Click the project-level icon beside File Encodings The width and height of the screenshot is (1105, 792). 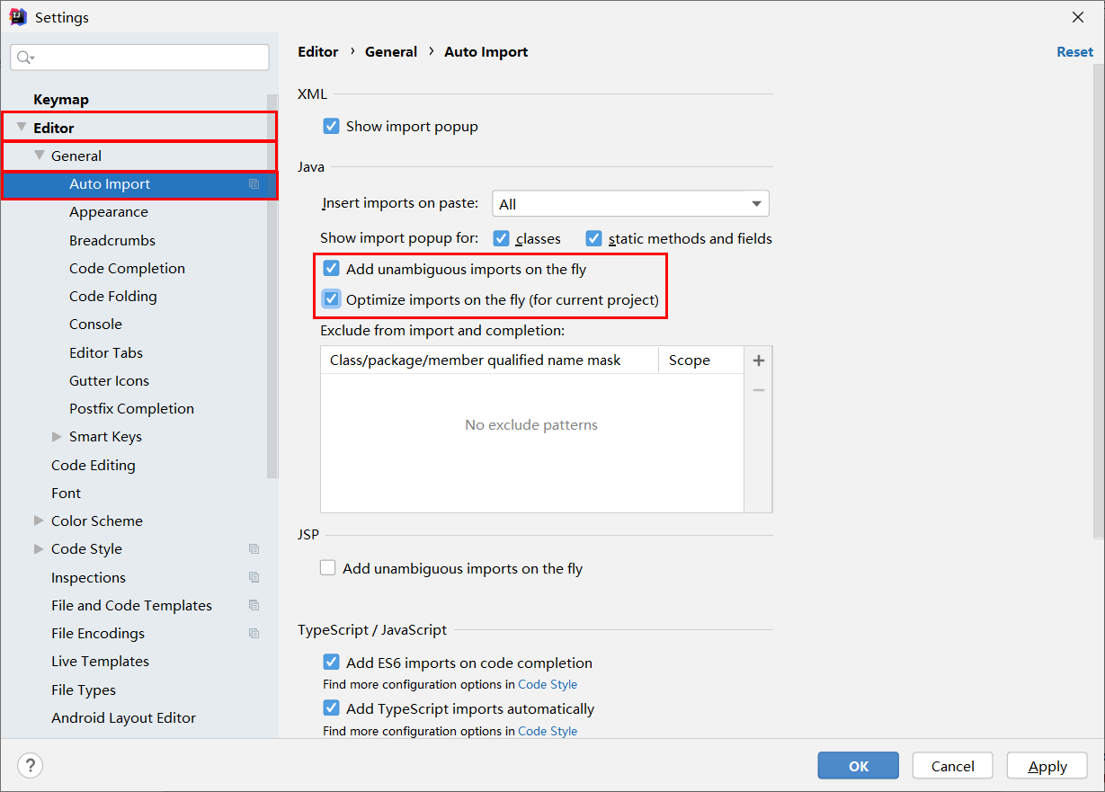254,633
